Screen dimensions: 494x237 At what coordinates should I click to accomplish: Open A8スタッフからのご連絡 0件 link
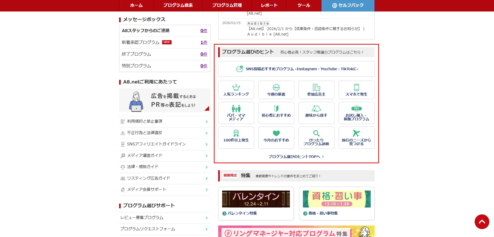(204, 31)
